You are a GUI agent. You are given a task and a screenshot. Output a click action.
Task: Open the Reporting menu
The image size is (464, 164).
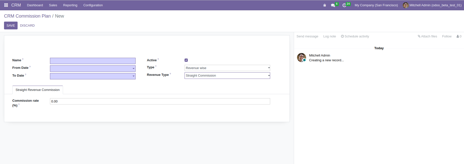coord(70,5)
